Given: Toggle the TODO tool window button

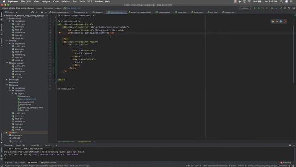Looking at the screenshot, I should point(20,163).
